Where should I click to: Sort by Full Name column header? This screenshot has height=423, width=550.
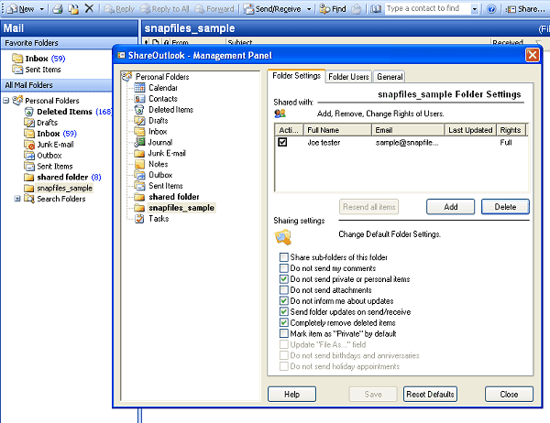tap(337, 130)
